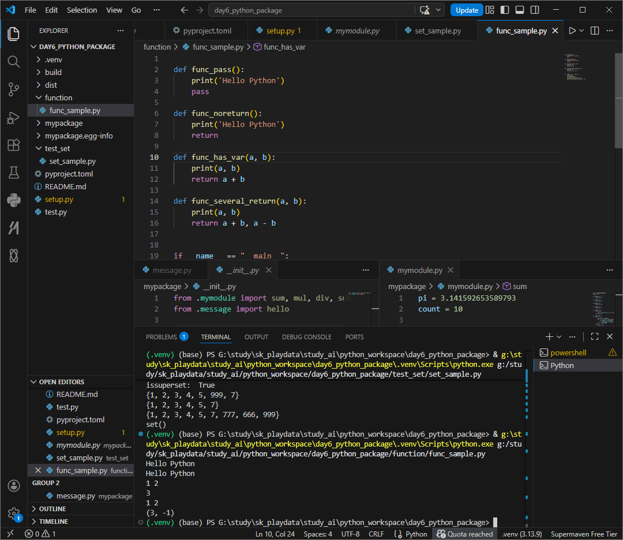Toggle primary side bar visibility
Viewport: 623px width, 540px height.
tap(505, 10)
